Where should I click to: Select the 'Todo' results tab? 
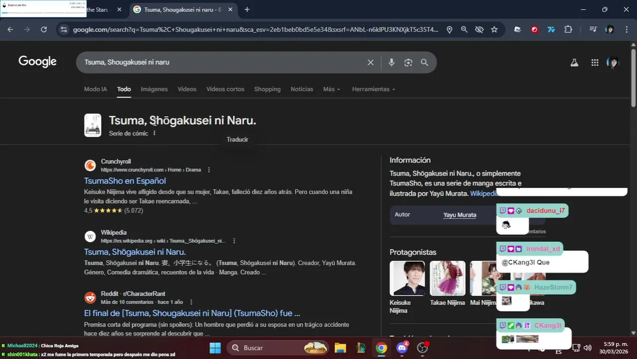click(124, 89)
